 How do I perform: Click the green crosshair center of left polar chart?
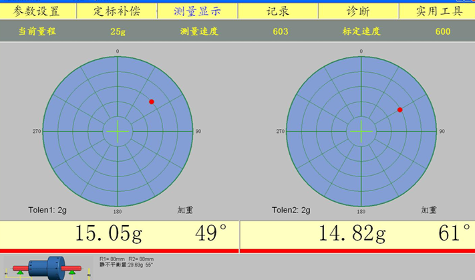pos(118,131)
